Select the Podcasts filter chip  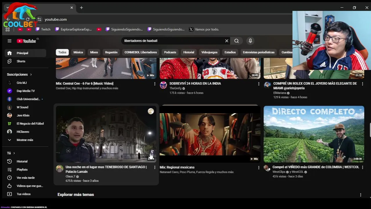click(170, 52)
